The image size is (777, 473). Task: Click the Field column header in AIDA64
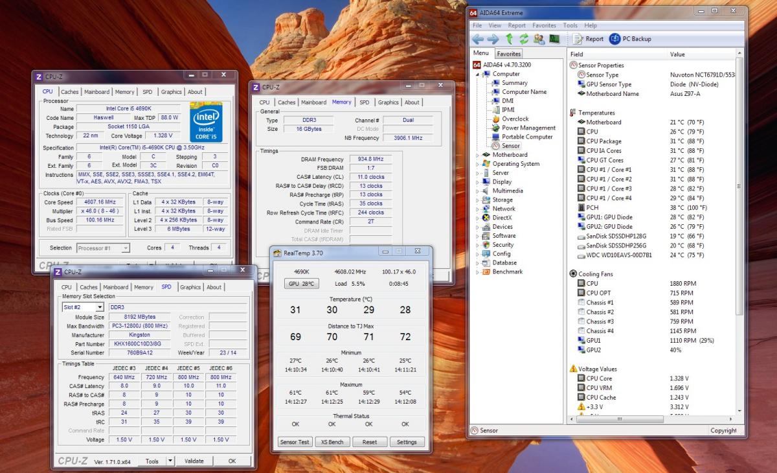pyautogui.click(x=617, y=54)
